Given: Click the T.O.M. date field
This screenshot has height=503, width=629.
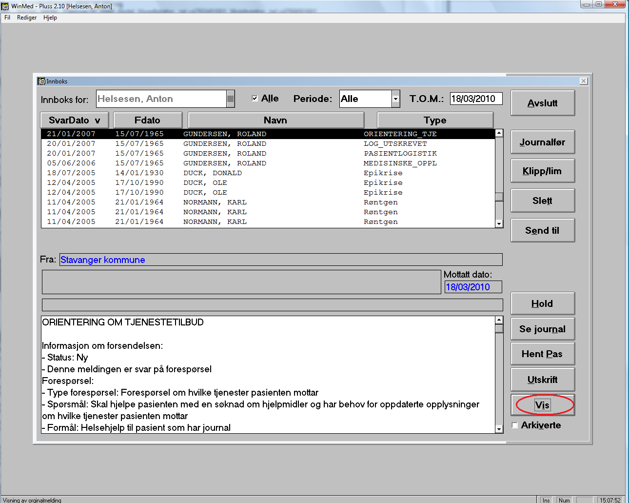Looking at the screenshot, I should coord(476,99).
